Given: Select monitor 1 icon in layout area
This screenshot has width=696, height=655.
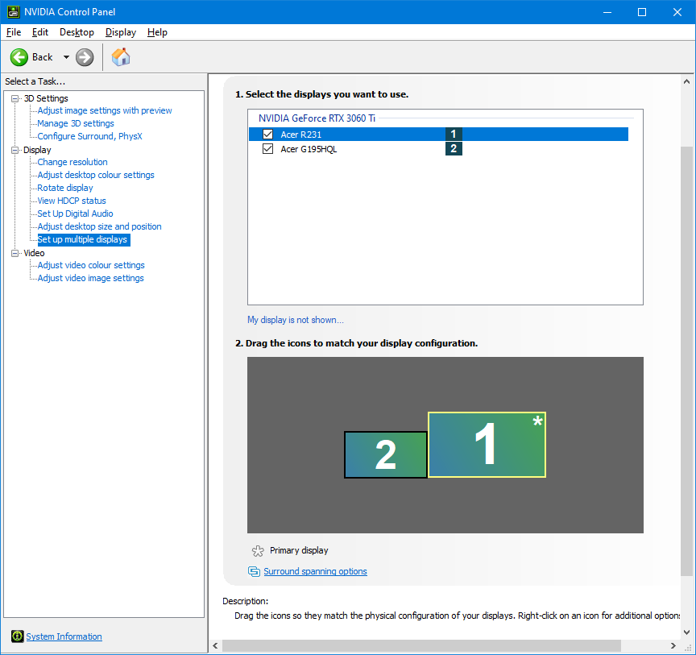Looking at the screenshot, I should point(487,445).
